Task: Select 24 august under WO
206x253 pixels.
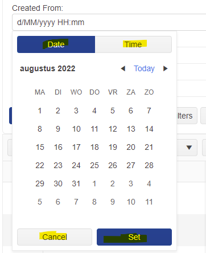Action: 76,165
